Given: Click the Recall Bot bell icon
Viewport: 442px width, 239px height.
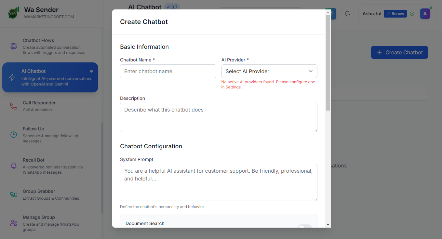Looking at the screenshot, I should (14, 166).
